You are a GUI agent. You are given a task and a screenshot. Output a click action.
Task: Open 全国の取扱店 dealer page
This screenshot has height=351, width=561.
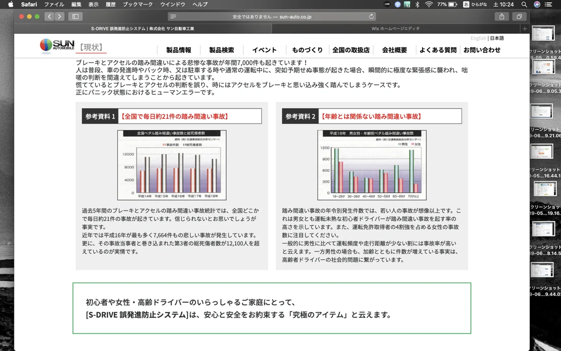click(x=351, y=50)
